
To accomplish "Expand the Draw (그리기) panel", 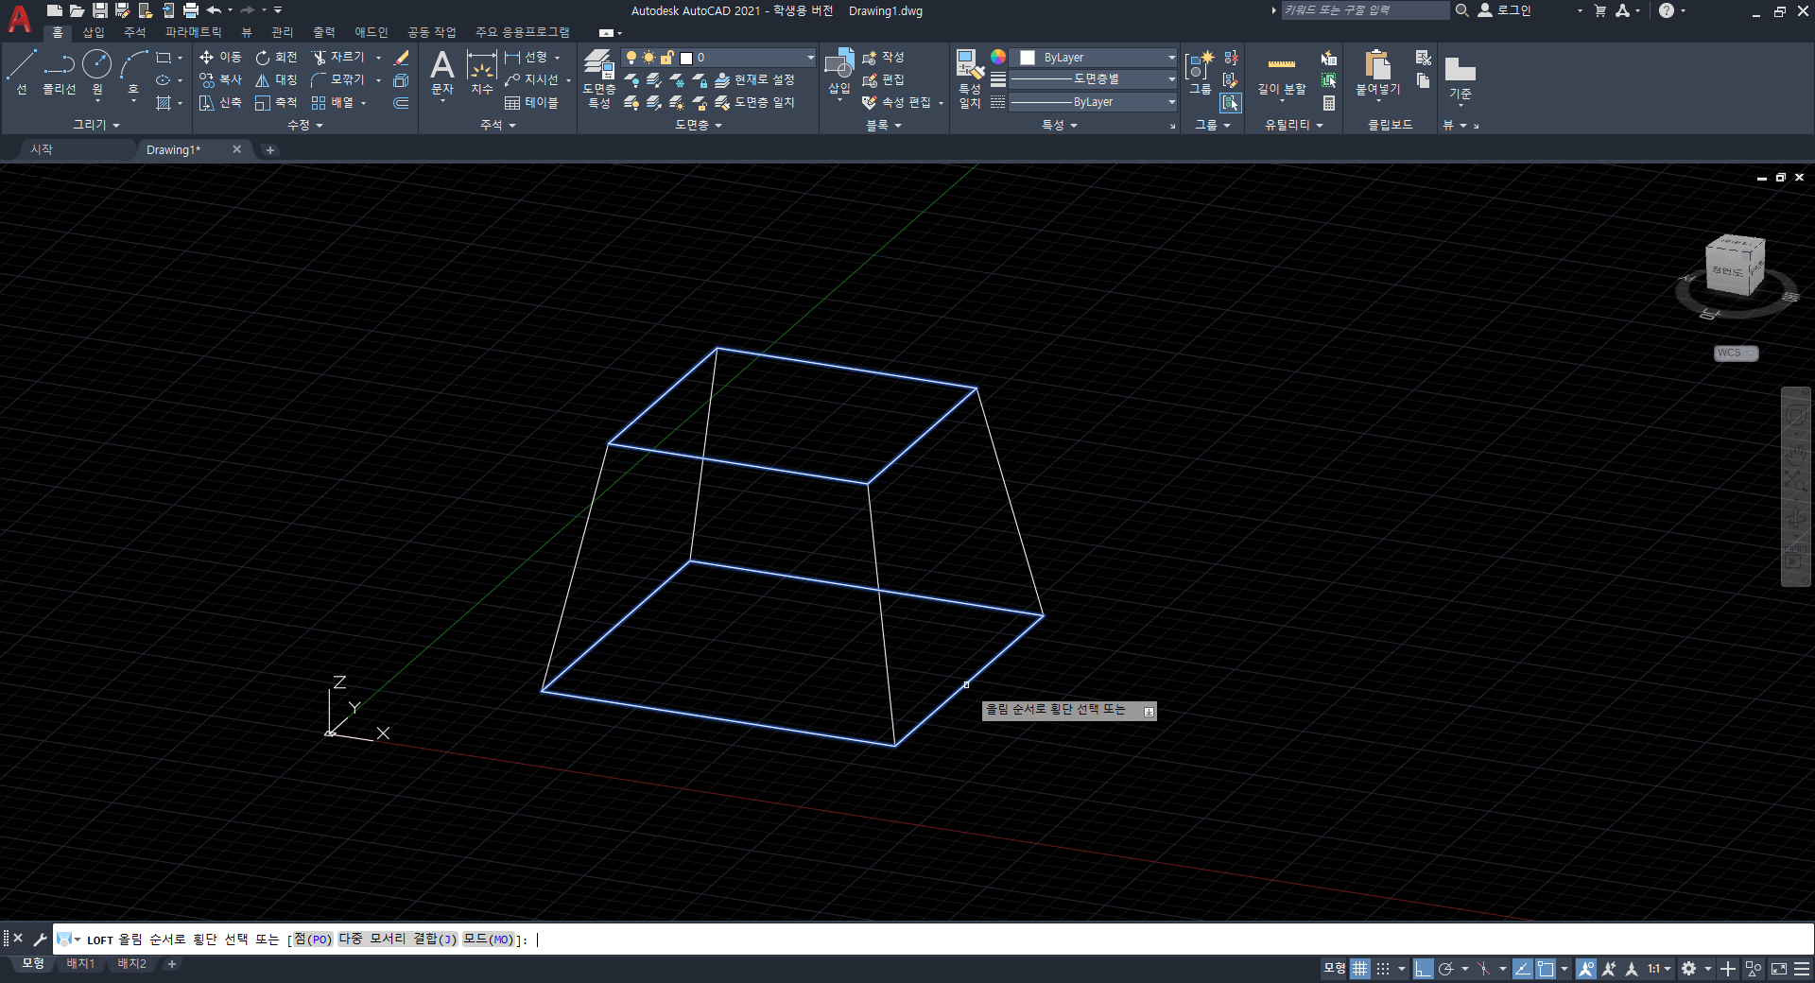I will tap(96, 125).
